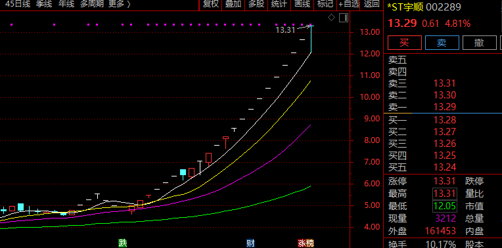Click the red 涨榜 marker icon

306,243
